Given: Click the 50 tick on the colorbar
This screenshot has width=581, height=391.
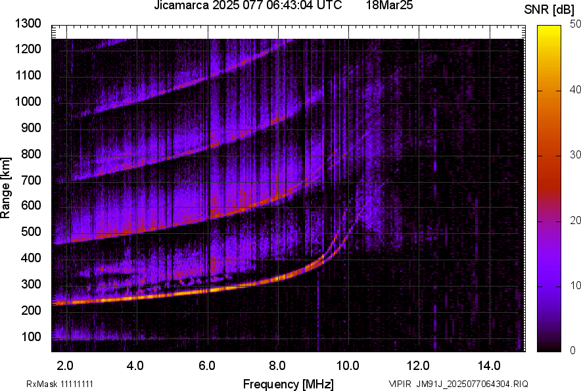Looking at the screenshot, I should pos(575,24).
